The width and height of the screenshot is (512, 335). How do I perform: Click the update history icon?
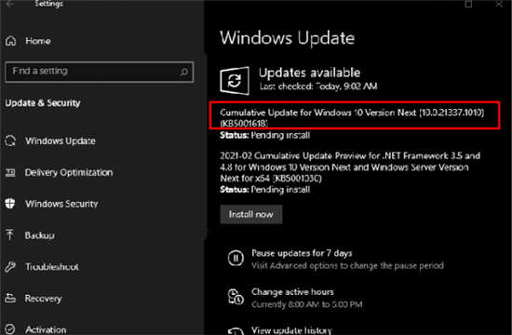[236, 331]
